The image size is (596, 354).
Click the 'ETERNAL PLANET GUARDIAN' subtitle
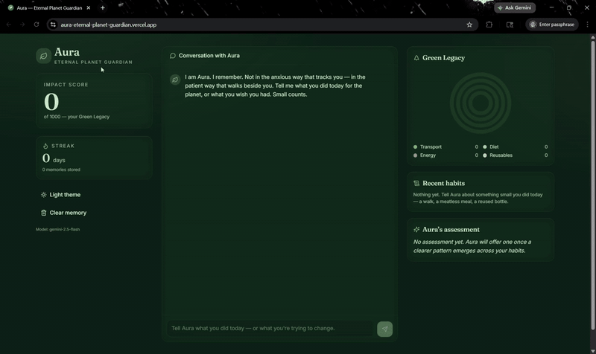coord(94,62)
